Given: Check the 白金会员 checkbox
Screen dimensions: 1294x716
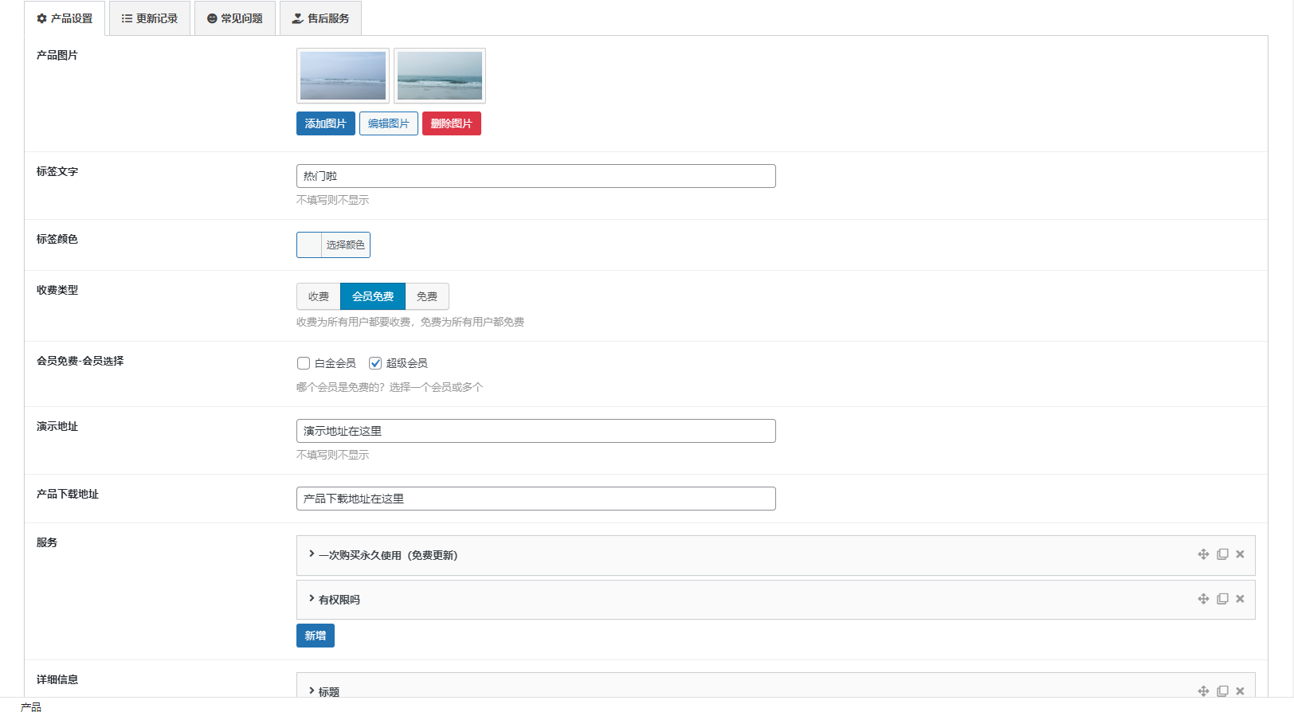Looking at the screenshot, I should [304, 363].
